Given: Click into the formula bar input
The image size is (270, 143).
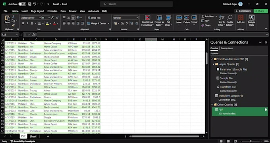Looking at the screenshot, I should (x=151, y=35).
